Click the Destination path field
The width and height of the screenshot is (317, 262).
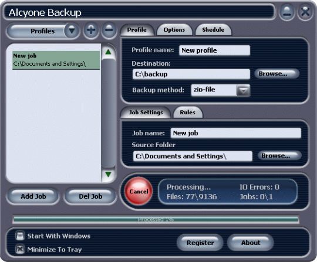[x=191, y=74]
